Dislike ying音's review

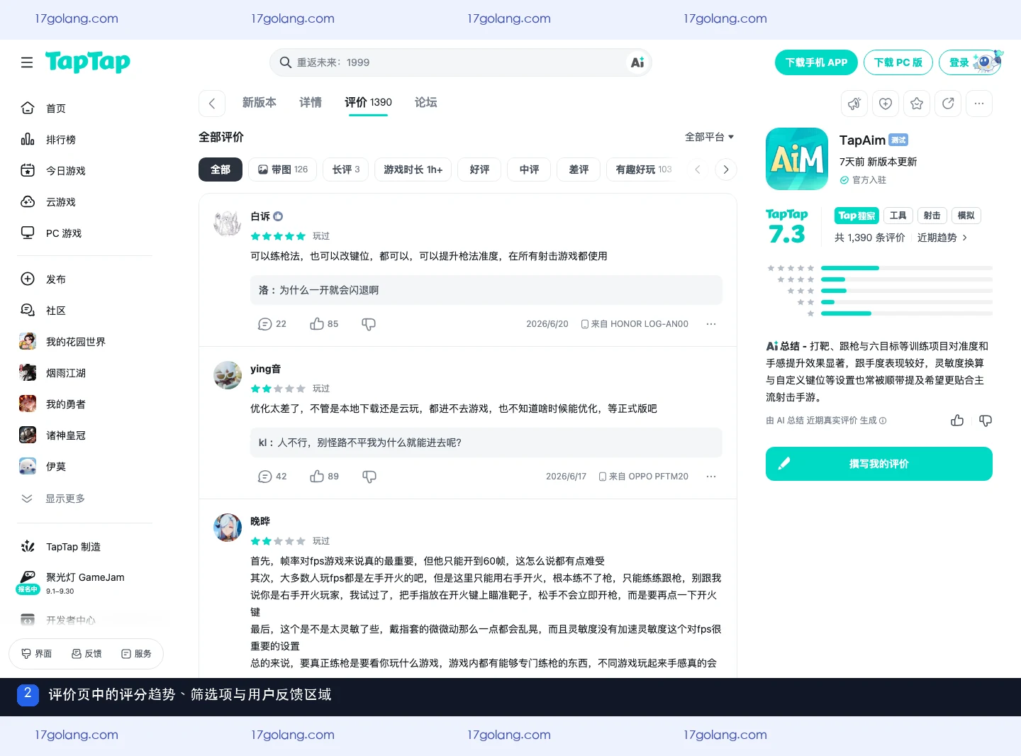coord(369,477)
